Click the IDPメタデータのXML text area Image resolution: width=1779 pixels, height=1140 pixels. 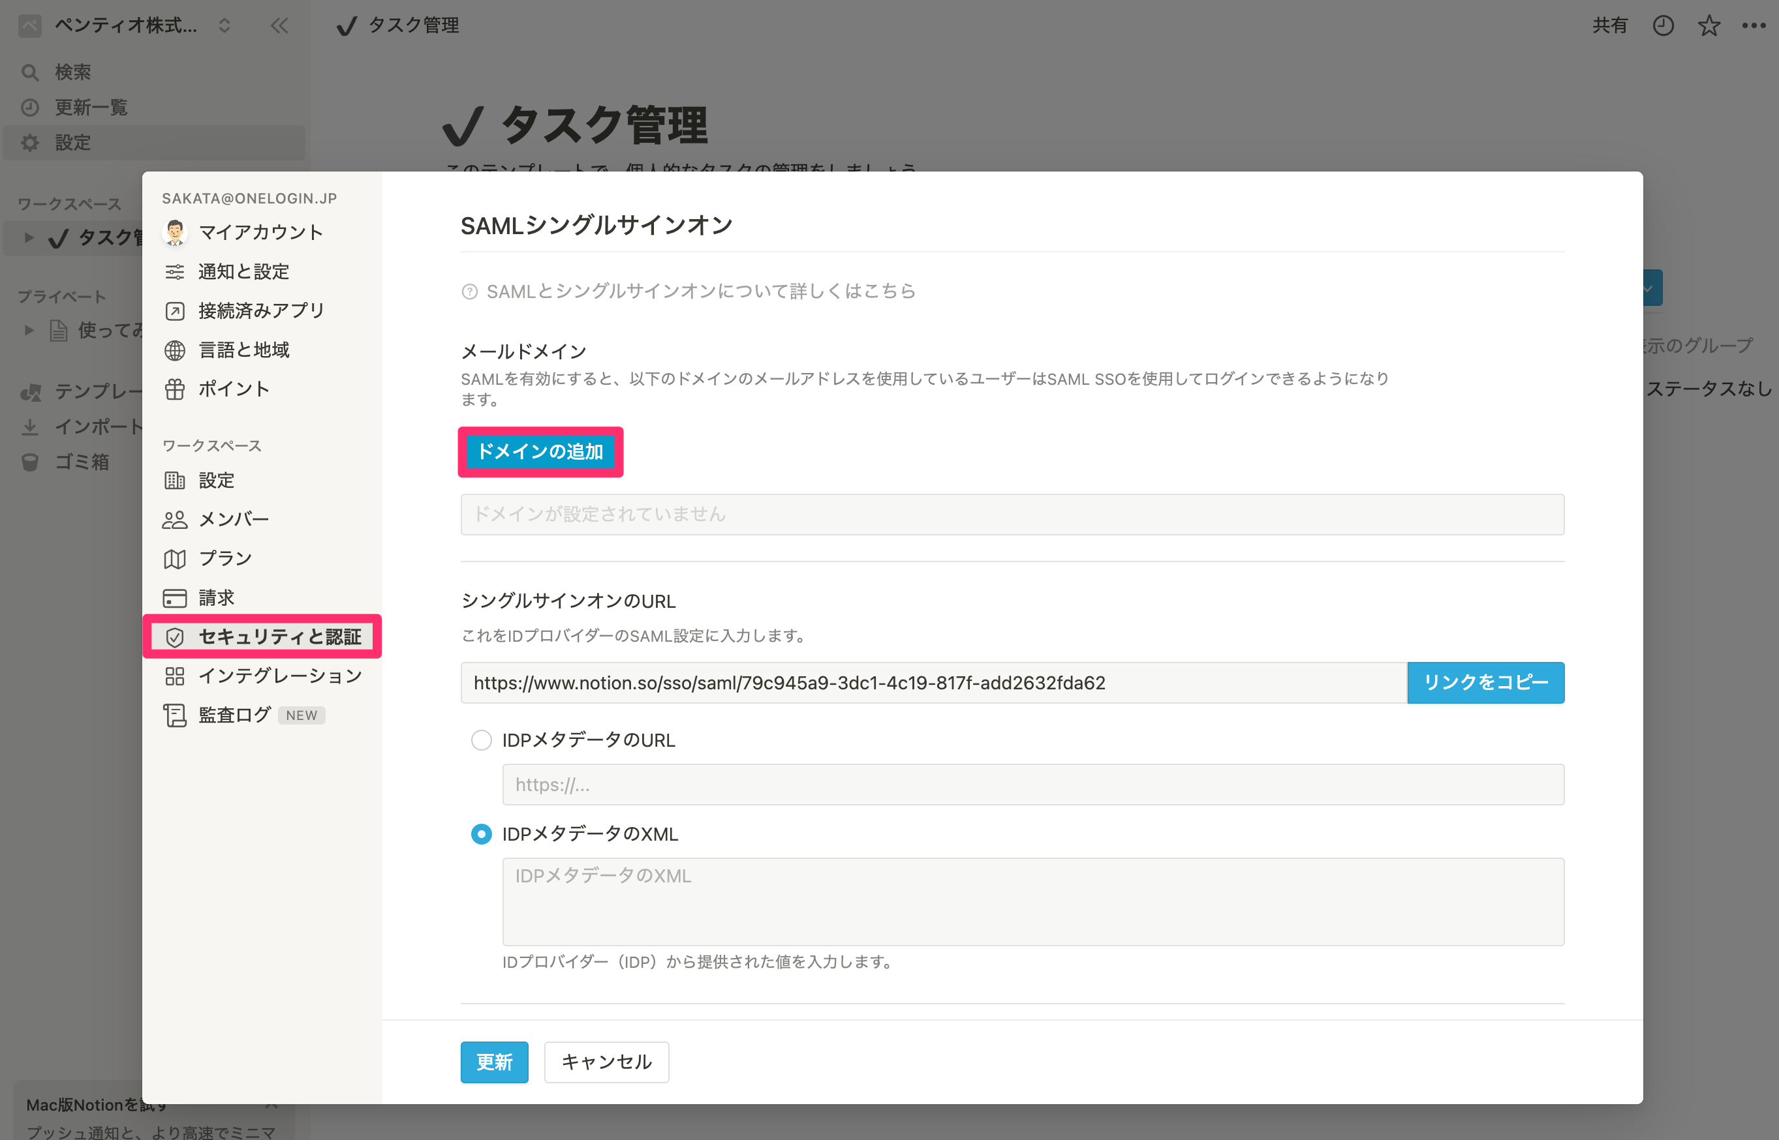[1033, 902]
